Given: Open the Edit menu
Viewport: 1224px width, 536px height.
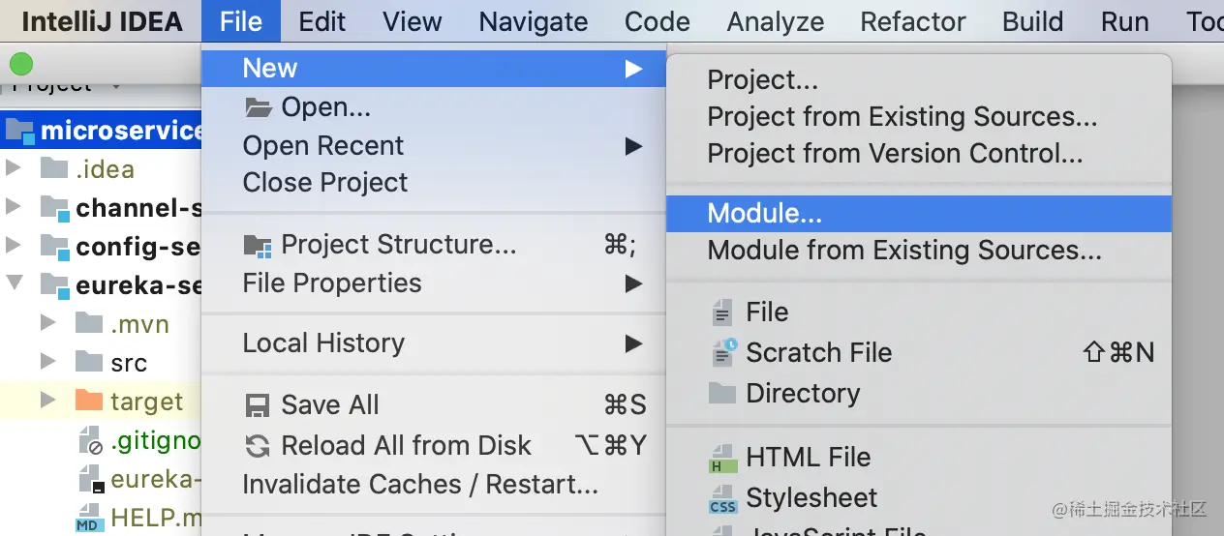Looking at the screenshot, I should click(x=322, y=21).
